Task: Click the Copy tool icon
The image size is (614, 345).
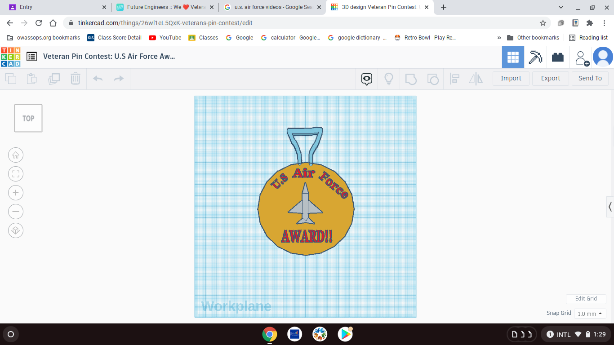Action: 11,79
